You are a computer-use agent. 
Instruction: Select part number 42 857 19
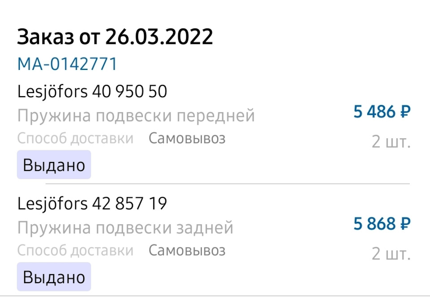(129, 204)
